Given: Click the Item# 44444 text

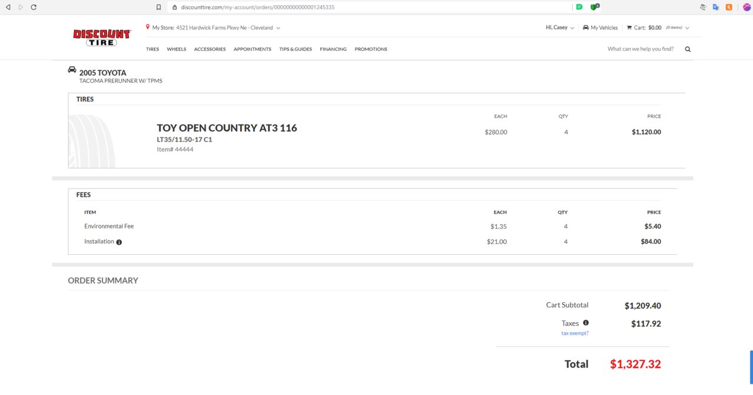Looking at the screenshot, I should (x=175, y=149).
